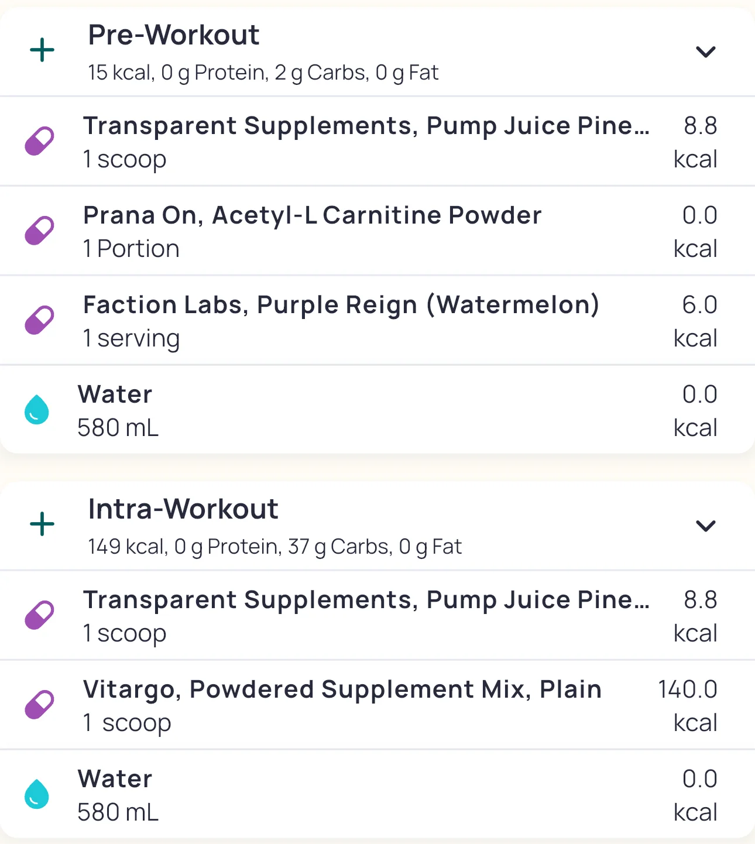
Task: Click pill icon for Faction Labs Purple Reign
Action: tap(39, 320)
